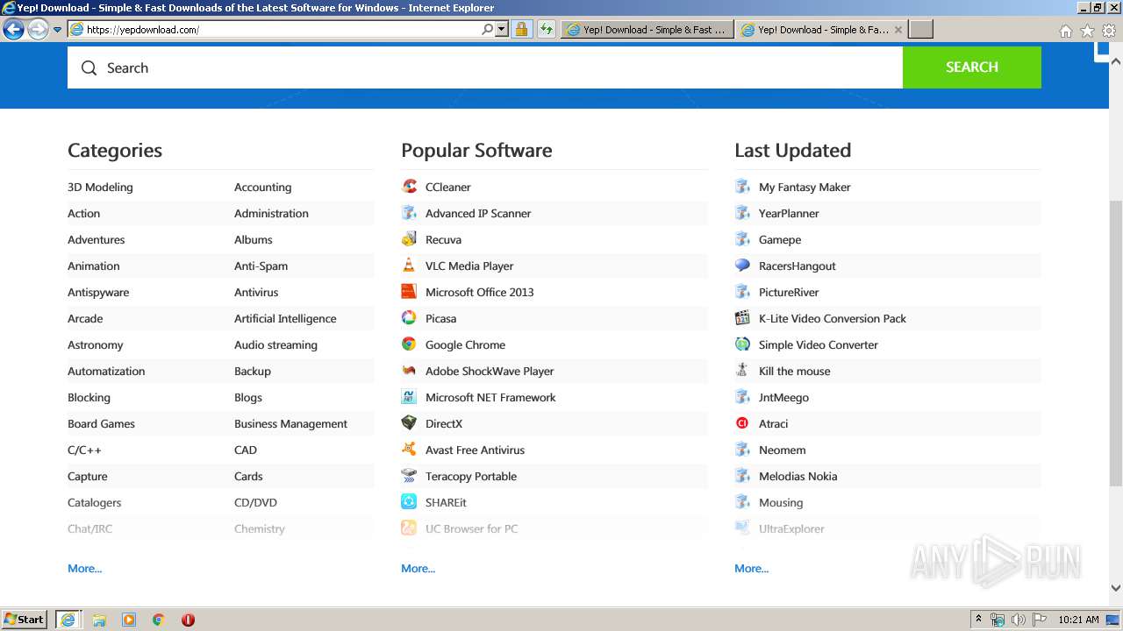Click the Microsoft NET Framework icon
This screenshot has height=631, width=1123.
pyautogui.click(x=409, y=397)
